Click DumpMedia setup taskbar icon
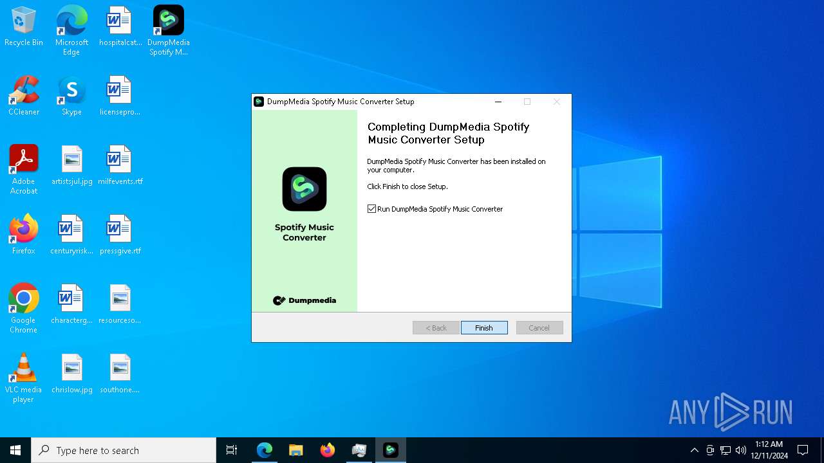 pyautogui.click(x=391, y=450)
